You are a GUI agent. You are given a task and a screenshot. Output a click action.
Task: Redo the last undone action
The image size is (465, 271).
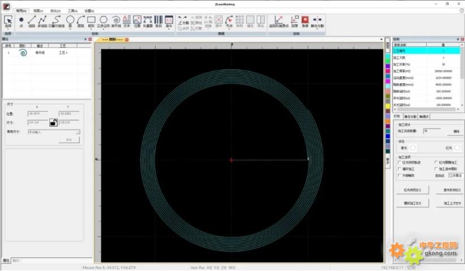coord(185,18)
